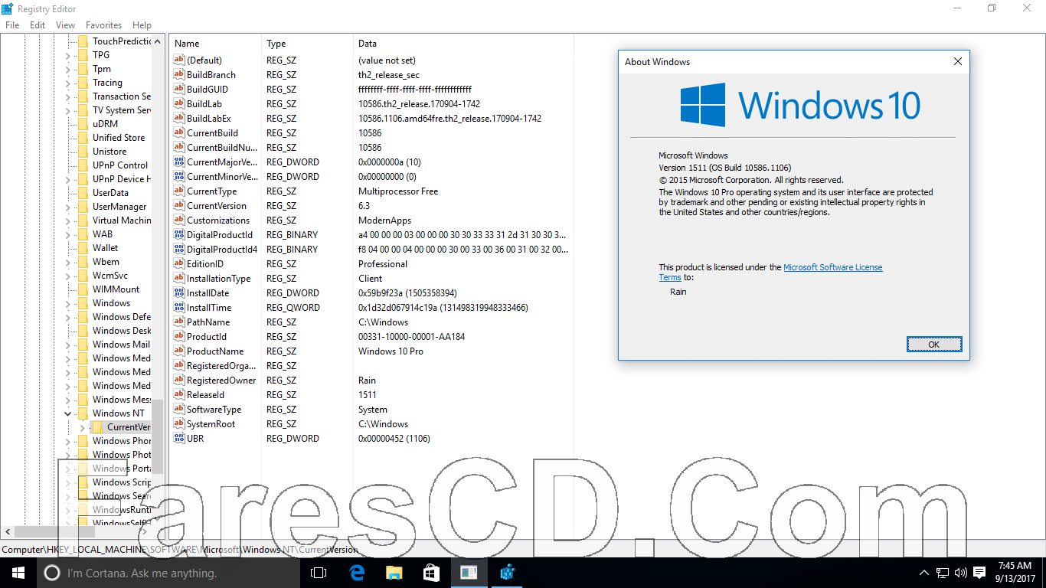Open the View menu

pos(65,25)
